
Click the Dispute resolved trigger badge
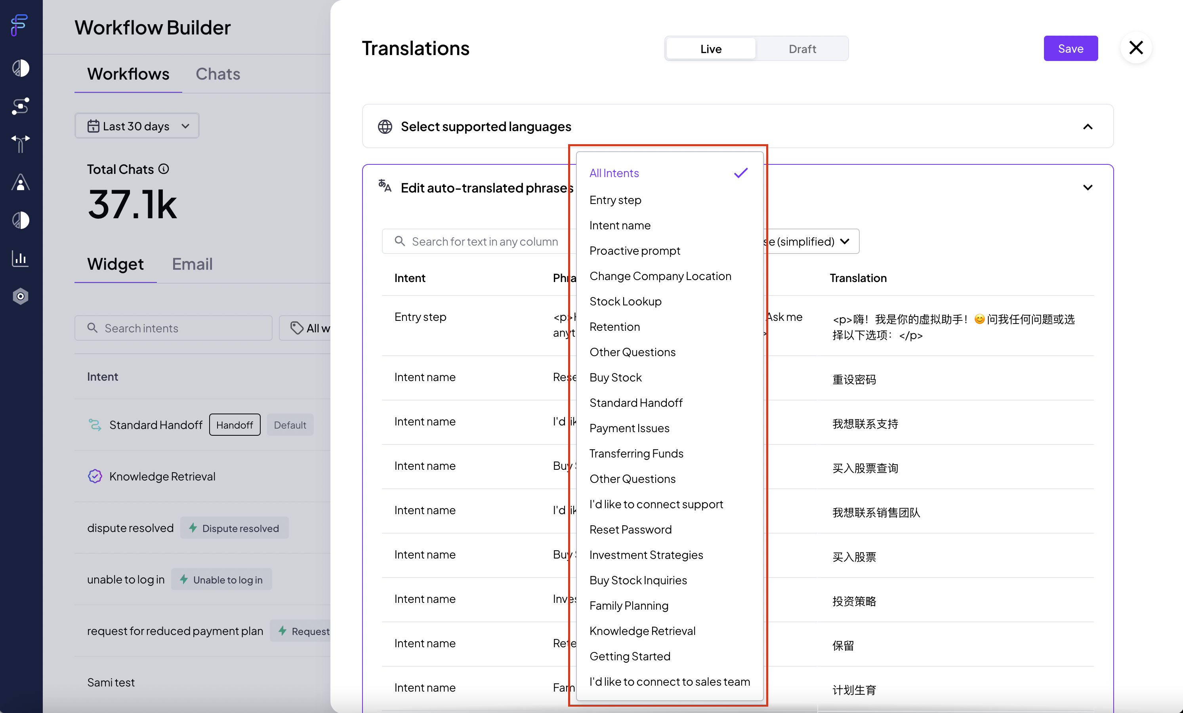[x=234, y=528]
